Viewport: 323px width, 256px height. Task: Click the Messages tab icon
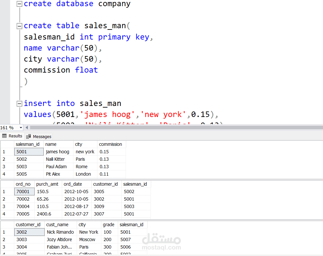(x=28, y=136)
